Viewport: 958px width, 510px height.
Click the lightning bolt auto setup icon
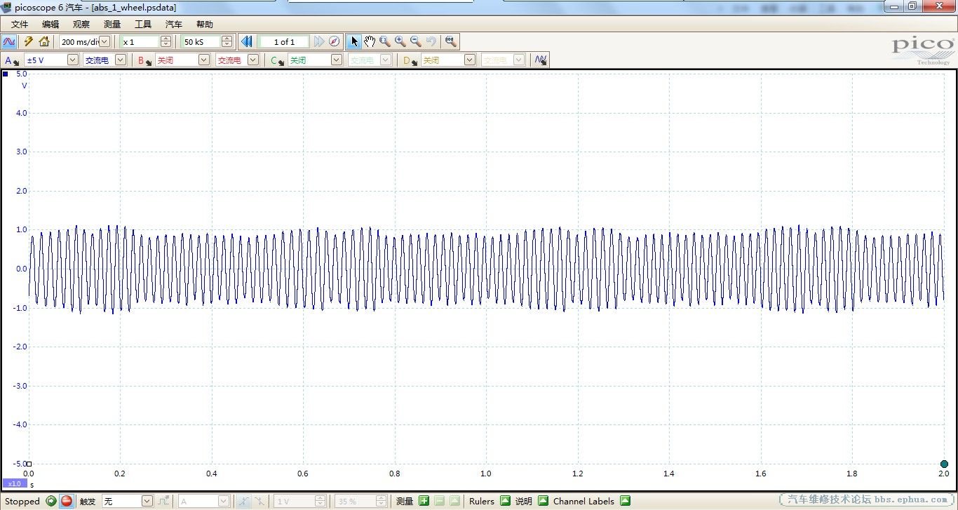click(x=29, y=41)
